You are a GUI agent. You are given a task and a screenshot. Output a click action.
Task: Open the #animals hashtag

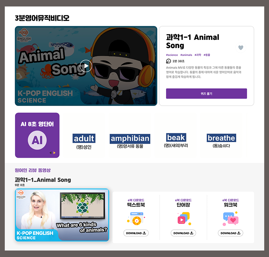(x=186, y=55)
